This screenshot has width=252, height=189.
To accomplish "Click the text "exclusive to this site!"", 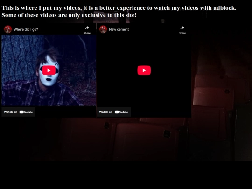I will tap(109, 15).
